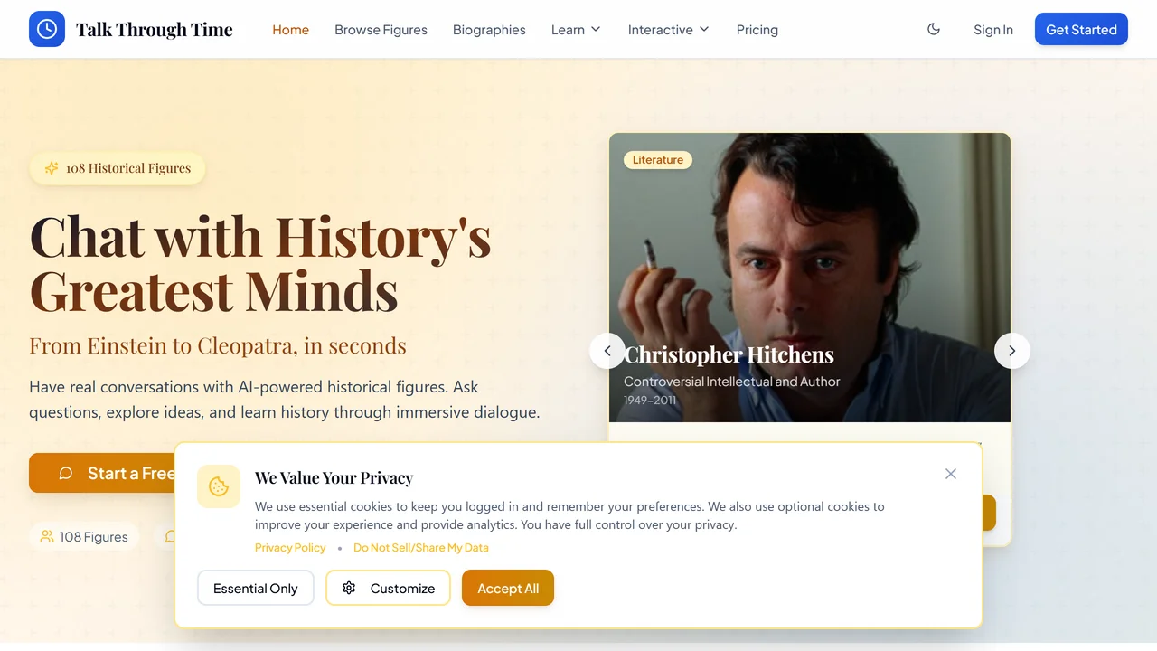1157x651 pixels.
Task: Open the Pricing page
Action: 757,29
